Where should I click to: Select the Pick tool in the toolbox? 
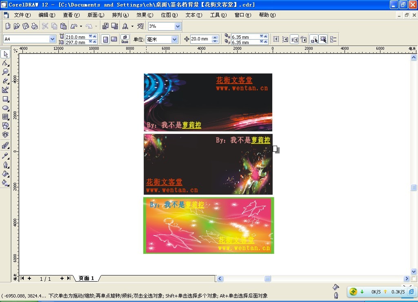pos(6,54)
